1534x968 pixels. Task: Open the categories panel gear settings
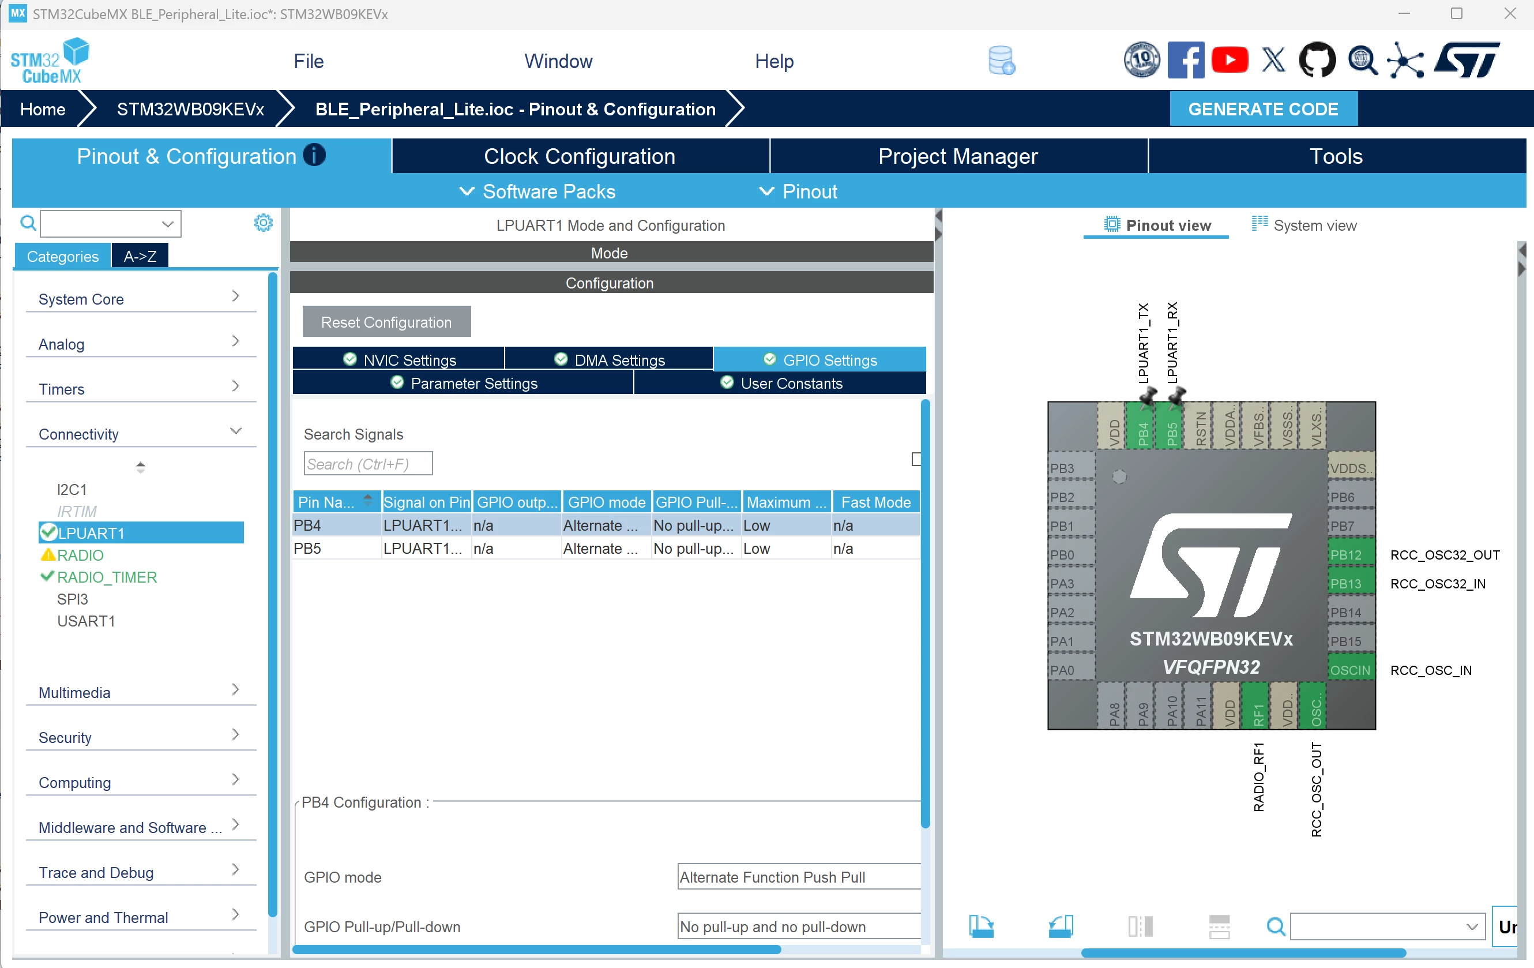click(x=263, y=223)
